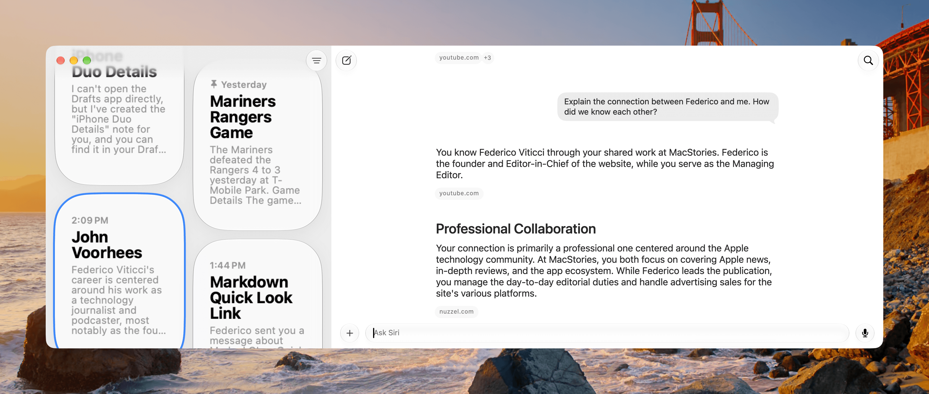Close the window with red button
This screenshot has height=394, width=929.
coord(61,60)
